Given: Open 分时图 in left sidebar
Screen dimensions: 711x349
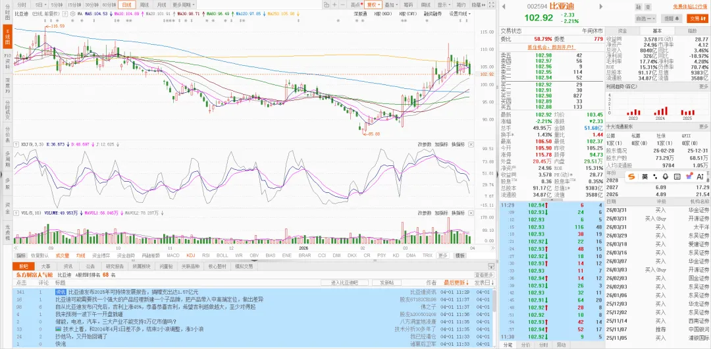Looking at the screenshot, I should point(7,13).
